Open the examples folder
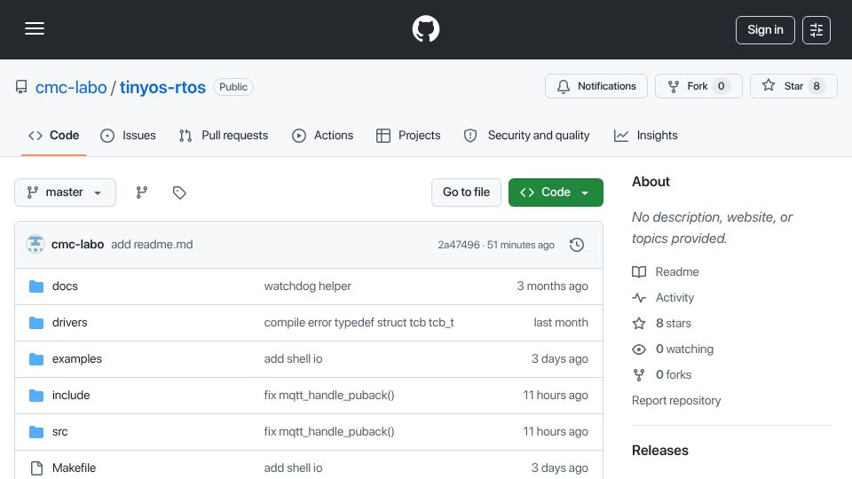Viewport: 852px width, 479px height. pos(77,359)
